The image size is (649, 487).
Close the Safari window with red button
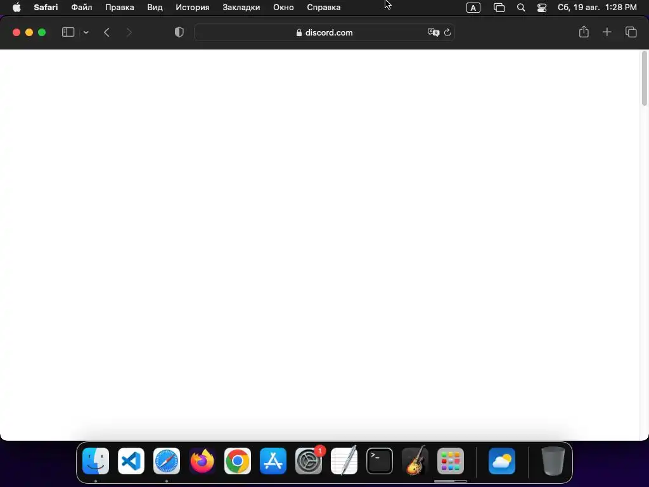(16, 32)
